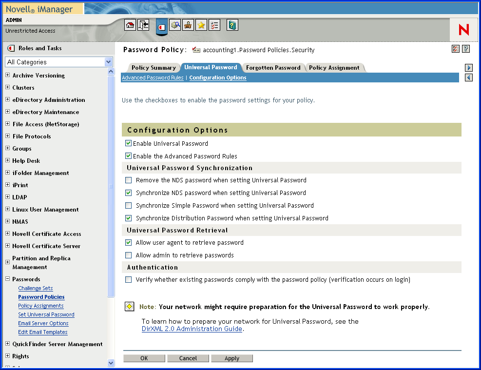This screenshot has width=481, height=370.
Task: Go to the iManager Home icon
Action: [130, 25]
